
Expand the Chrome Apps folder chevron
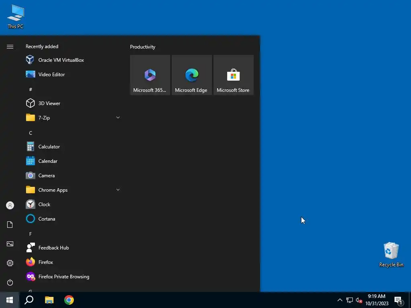click(x=118, y=190)
